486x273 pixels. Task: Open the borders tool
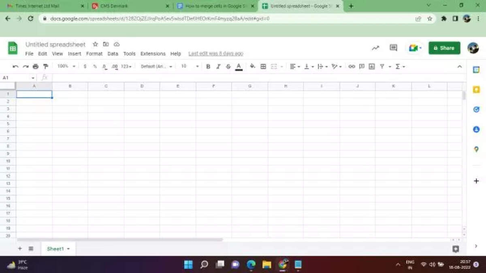point(263,66)
